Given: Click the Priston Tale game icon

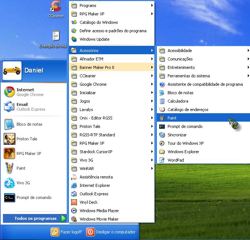Looking at the screenshot, I should coord(10,139).
